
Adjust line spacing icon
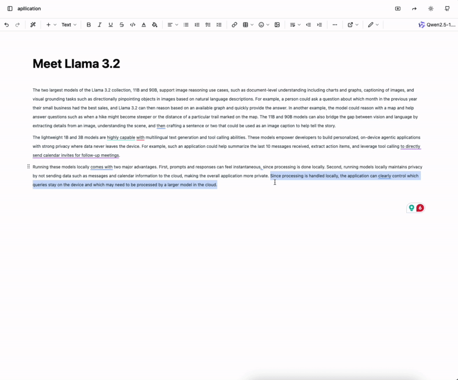click(x=219, y=25)
